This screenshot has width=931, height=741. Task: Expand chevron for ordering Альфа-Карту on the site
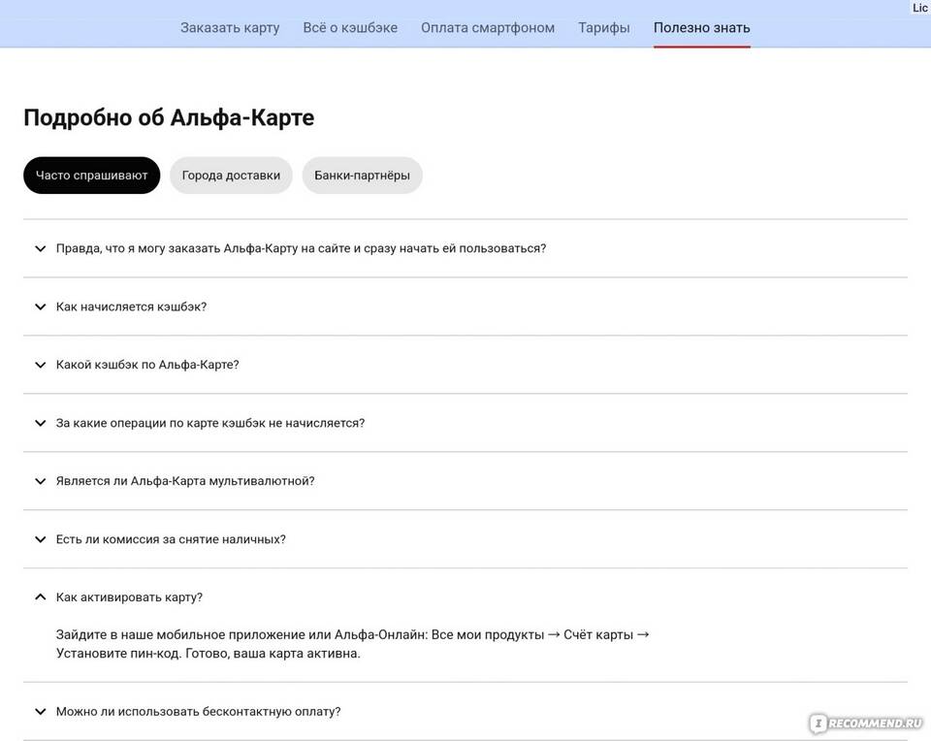click(41, 248)
